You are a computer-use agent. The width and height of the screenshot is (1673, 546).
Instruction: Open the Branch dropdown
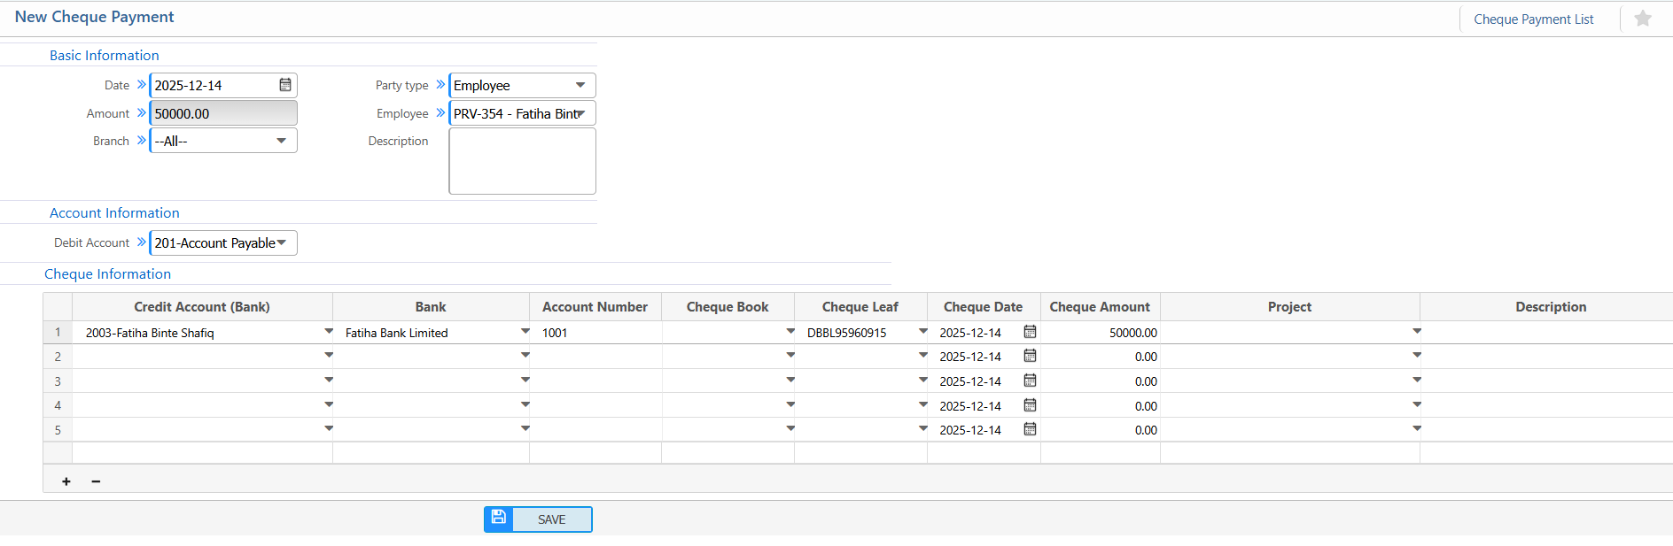(x=281, y=141)
